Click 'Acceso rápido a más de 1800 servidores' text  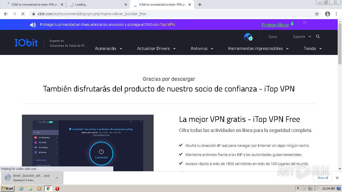(247, 164)
